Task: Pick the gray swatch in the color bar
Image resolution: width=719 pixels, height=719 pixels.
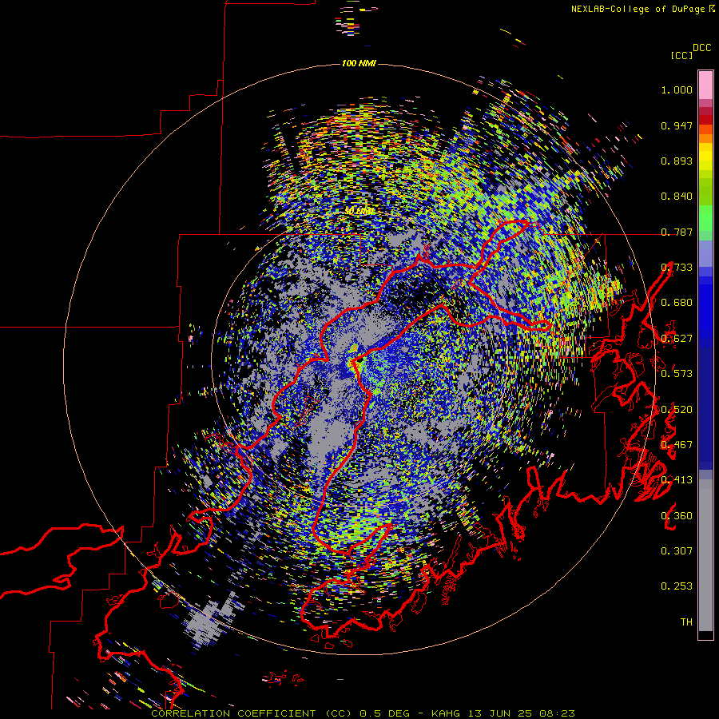Action: (x=705, y=555)
